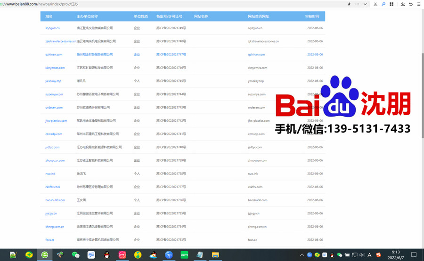Screen dimensions: 424x261
Task: Click the 主办单位名称 column header
Action: click(x=87, y=16)
